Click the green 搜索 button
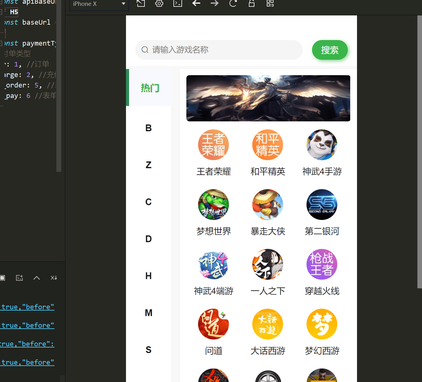Screen dimensions: 422x382 [330, 50]
